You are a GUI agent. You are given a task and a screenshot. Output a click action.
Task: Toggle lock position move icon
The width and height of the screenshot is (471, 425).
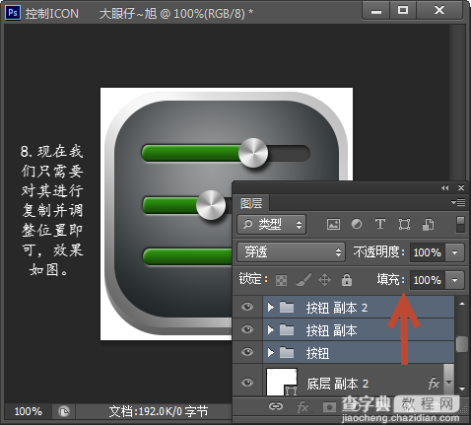[324, 280]
